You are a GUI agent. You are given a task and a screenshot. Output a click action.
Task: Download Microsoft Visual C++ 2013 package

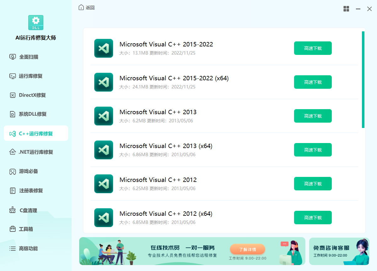[313, 116]
